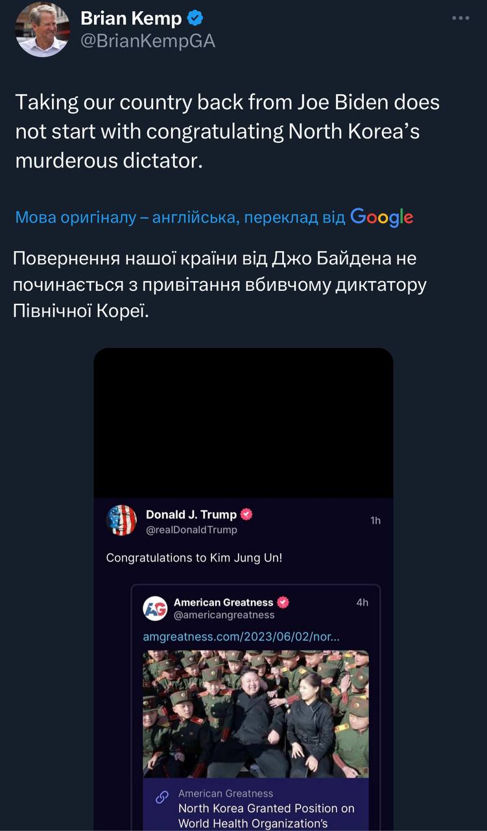This screenshot has width=487, height=831.
Task: Click the blue verified badge beside Brian Kemp
Action: point(195,19)
